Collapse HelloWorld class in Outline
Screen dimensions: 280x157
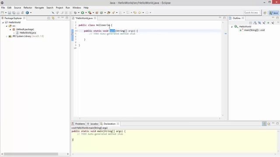[232, 27]
